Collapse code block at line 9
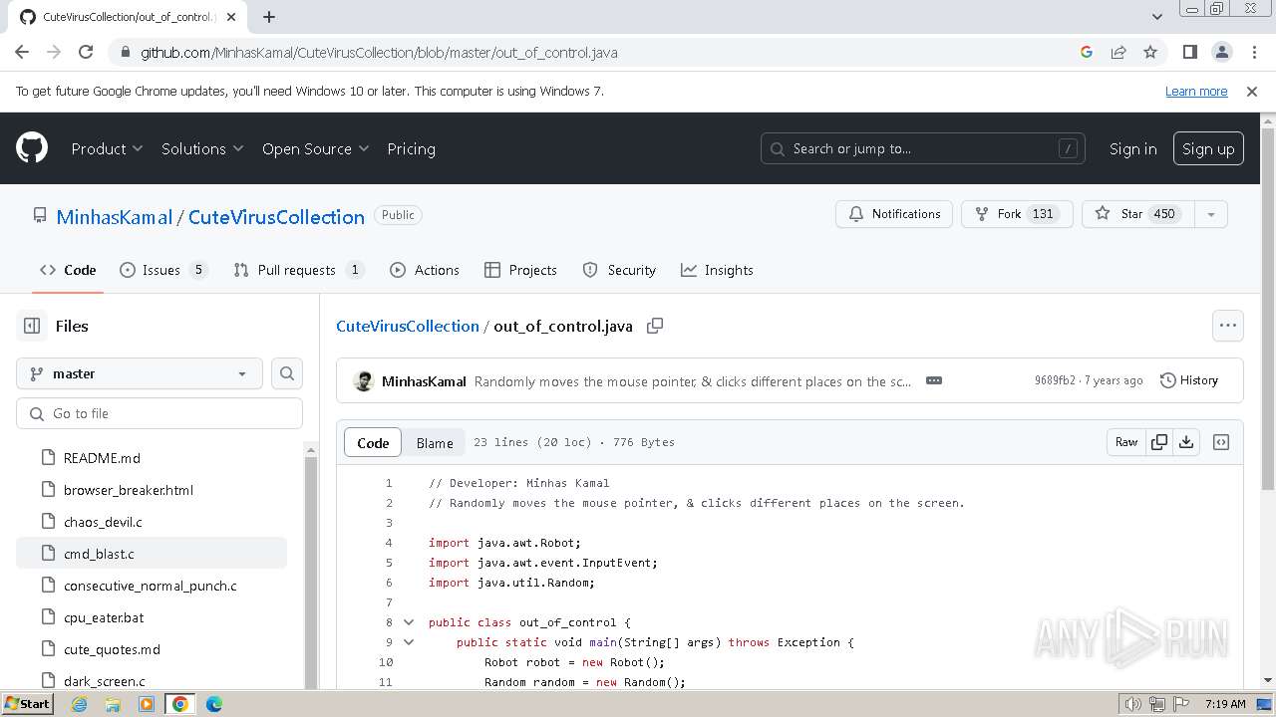Screen dimensions: 1276x717 coord(409,642)
